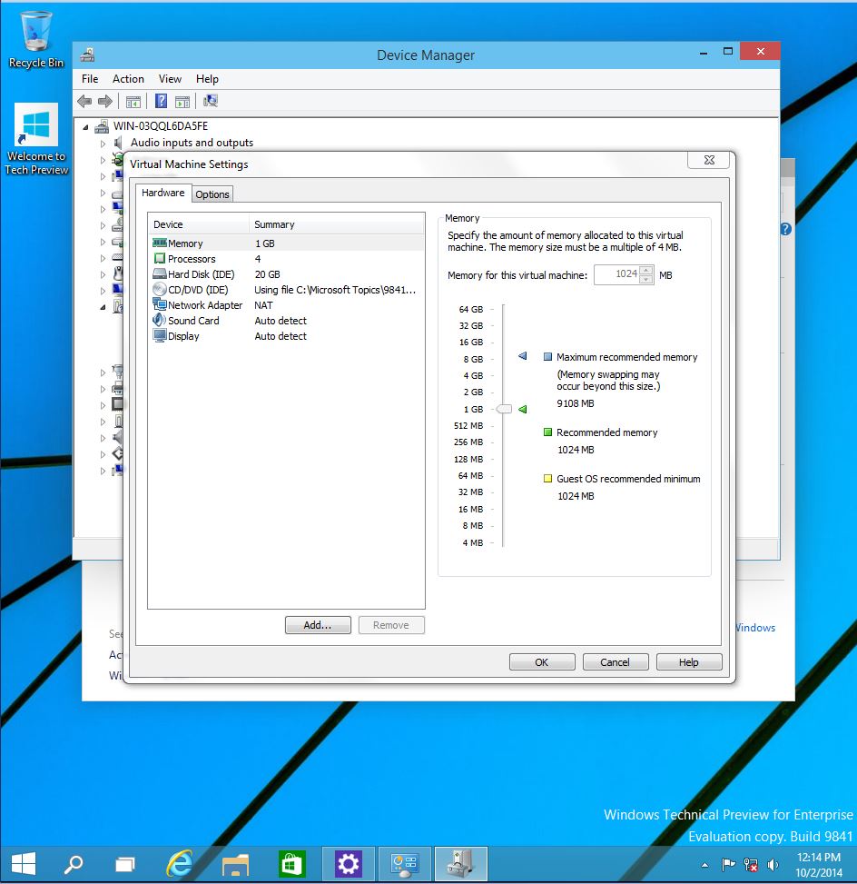Click the memory slider thumb at 1 GB

pos(504,409)
